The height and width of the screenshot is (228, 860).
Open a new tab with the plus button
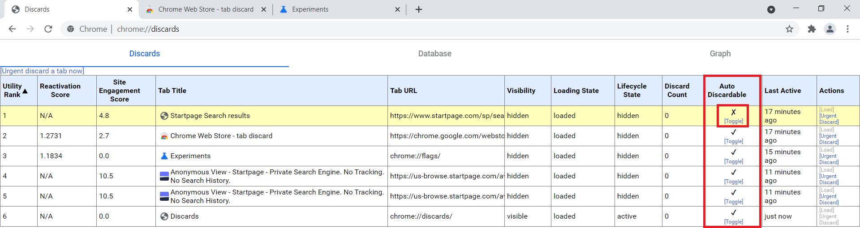coord(419,9)
